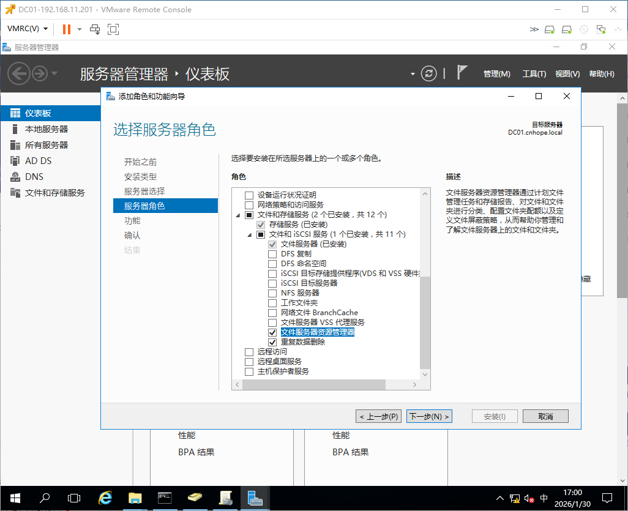
Task: Check iSCSI 目标服务器 role service
Action: coord(272,283)
